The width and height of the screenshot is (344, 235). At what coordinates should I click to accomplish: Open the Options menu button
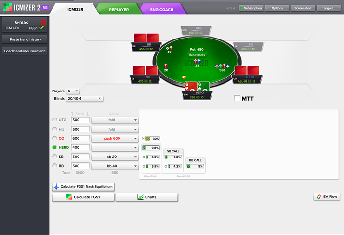tap(277, 8)
